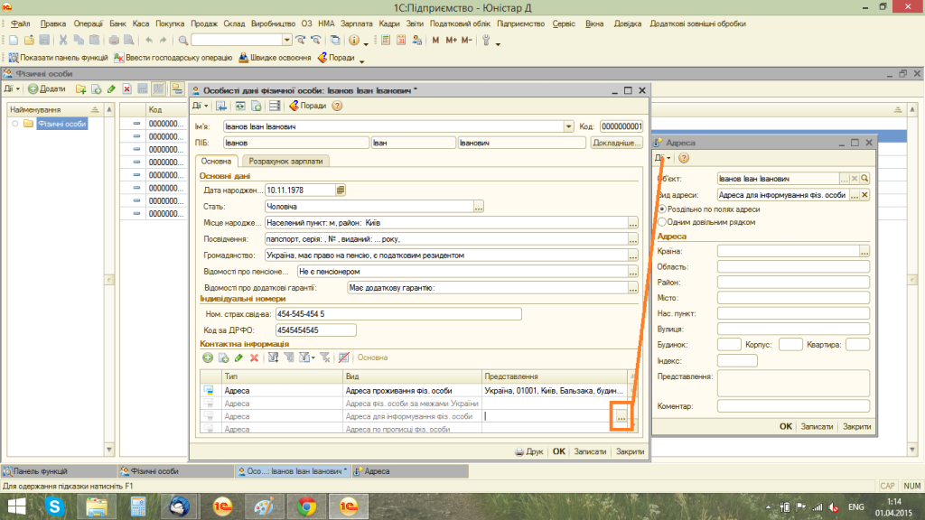Screen dimensions: 925x520
Task: Select Роздільно по полях адреси radio
Action: click(x=662, y=209)
